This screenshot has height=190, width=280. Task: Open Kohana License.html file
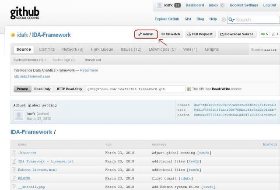tap(38, 169)
